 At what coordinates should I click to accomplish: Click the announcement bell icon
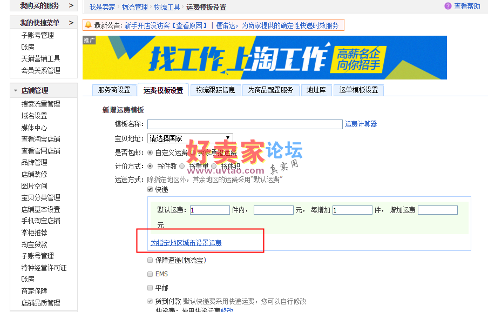click(x=89, y=25)
